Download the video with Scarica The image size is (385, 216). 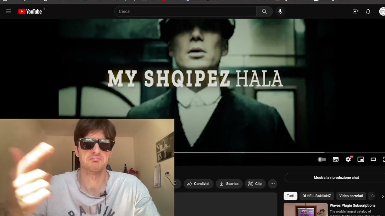229,184
